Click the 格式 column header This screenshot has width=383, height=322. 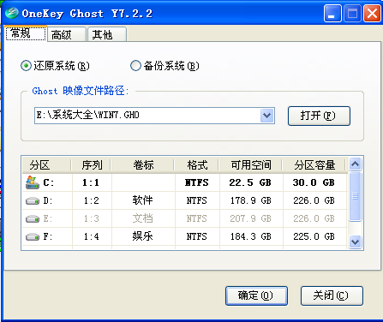coord(197,165)
